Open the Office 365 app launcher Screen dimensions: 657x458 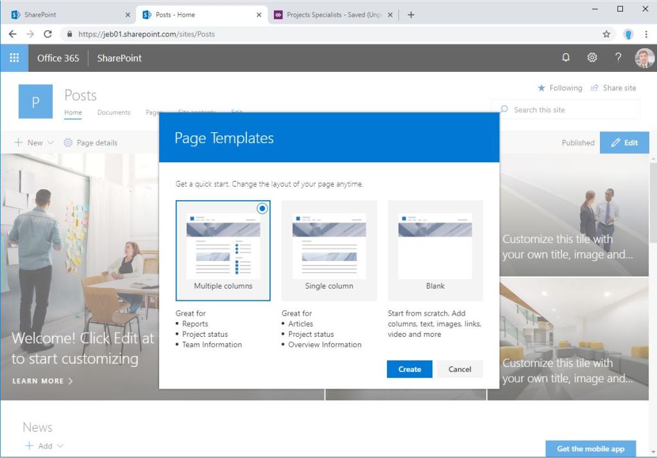coord(14,57)
